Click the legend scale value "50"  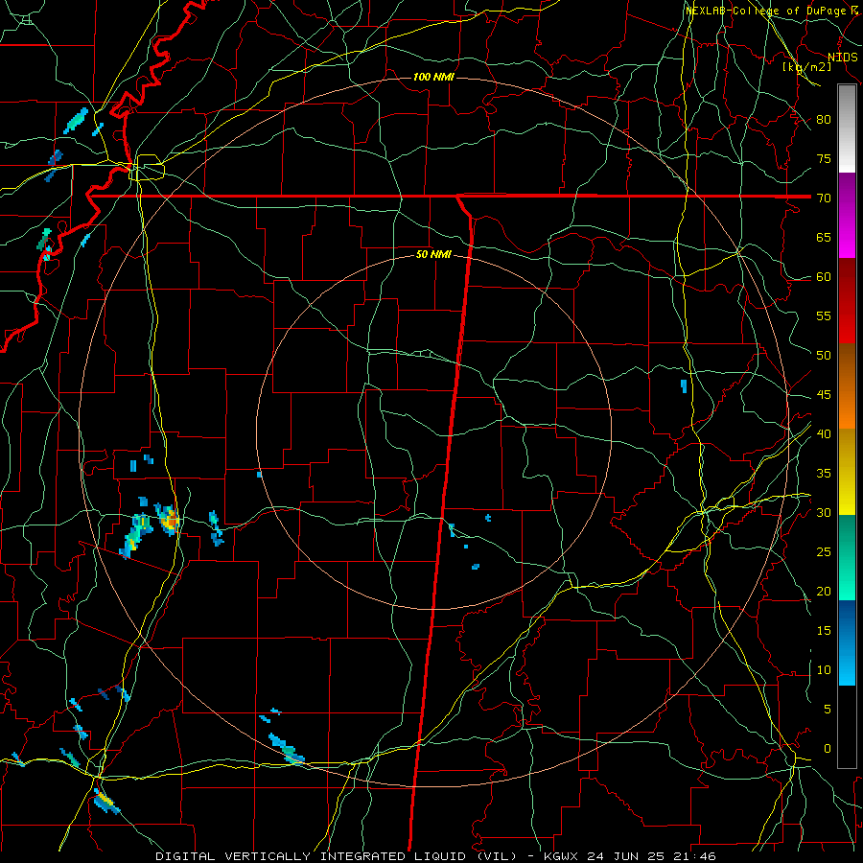tap(824, 355)
